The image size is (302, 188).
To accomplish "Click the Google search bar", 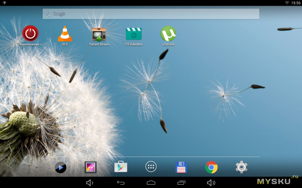I will 151,14.
